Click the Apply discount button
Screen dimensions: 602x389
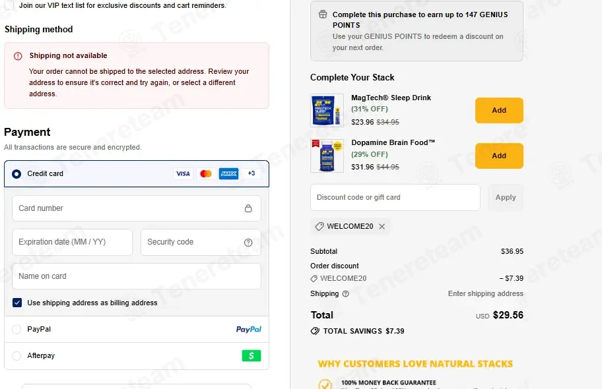pyautogui.click(x=506, y=197)
